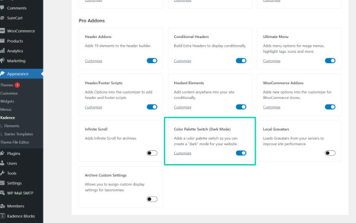Screen dimensions: 356x223
Task: Enable the Local Gravatars toggle
Action: point(330,153)
